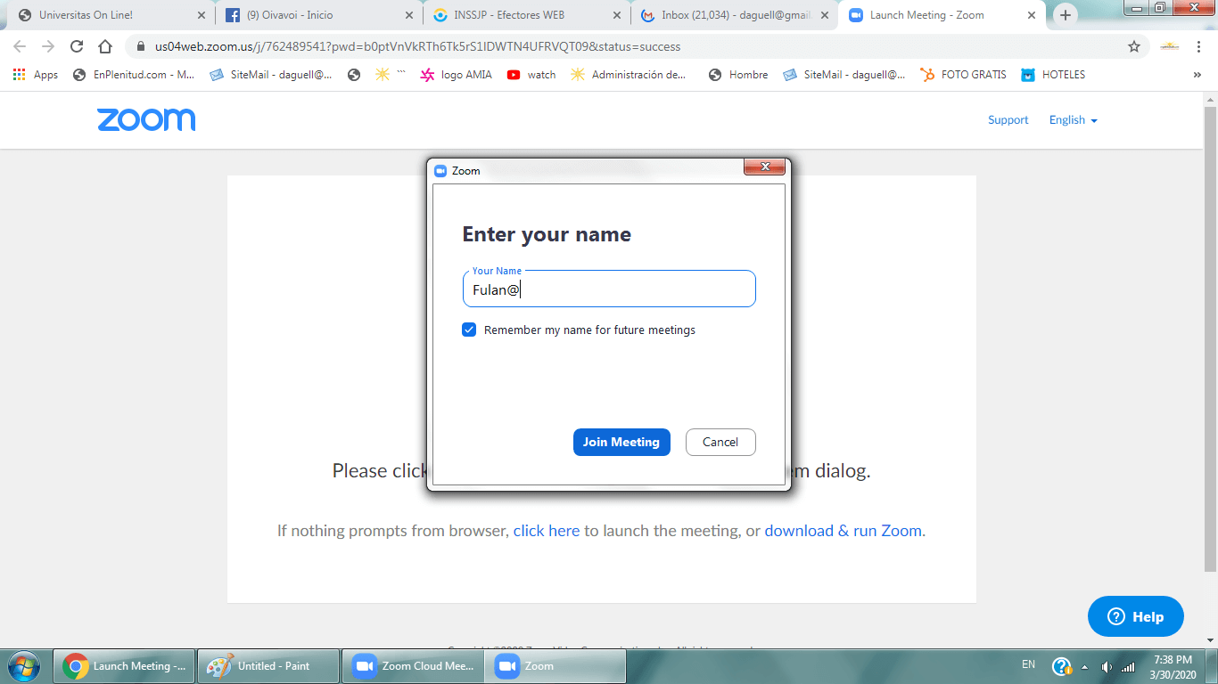Close the Oivavoi - Inicio tab

click(x=408, y=15)
